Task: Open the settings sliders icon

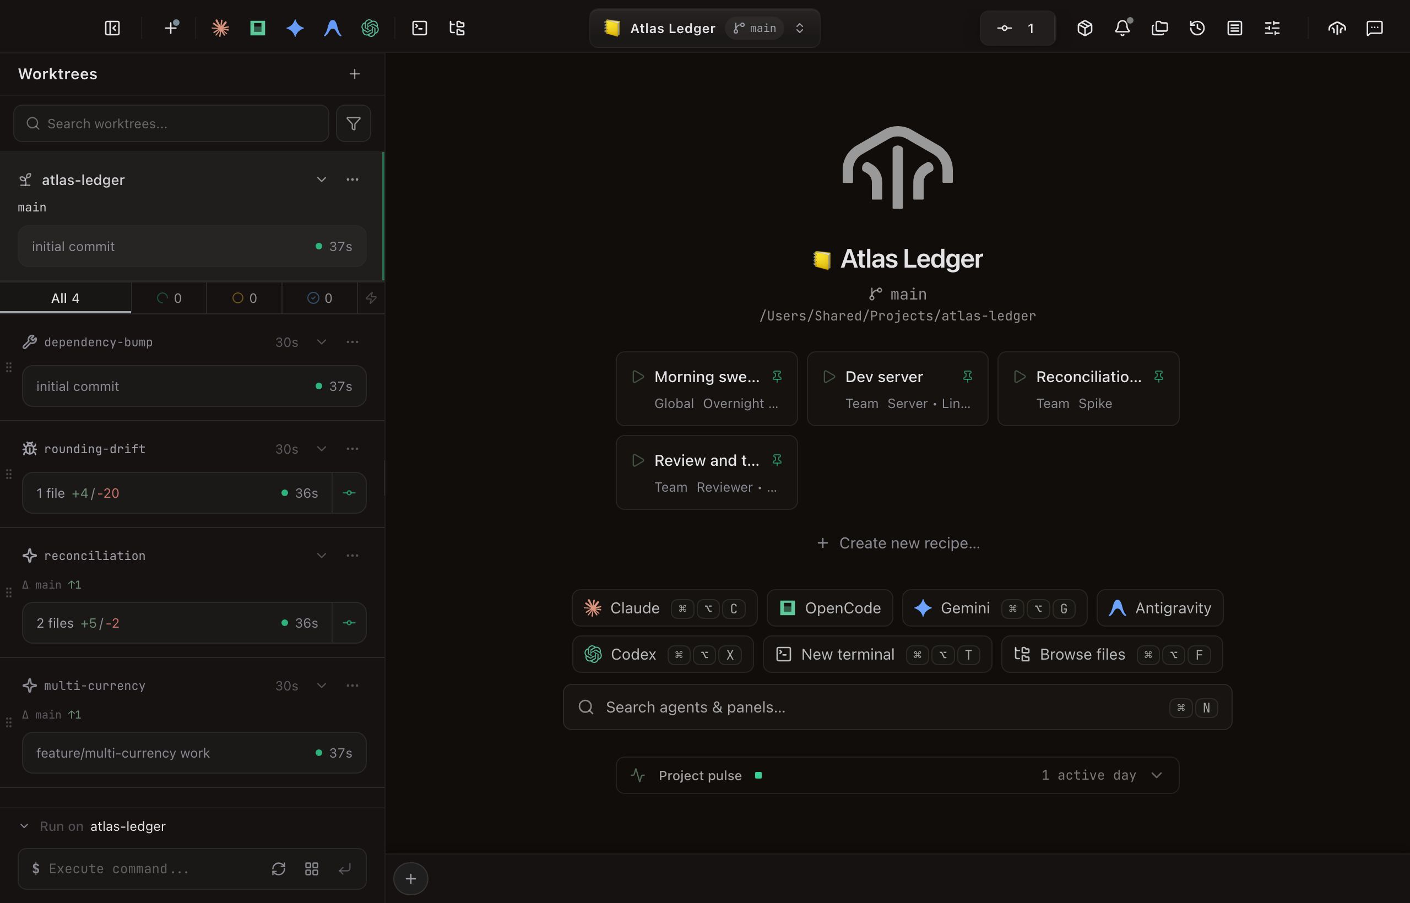Action: (x=1272, y=28)
